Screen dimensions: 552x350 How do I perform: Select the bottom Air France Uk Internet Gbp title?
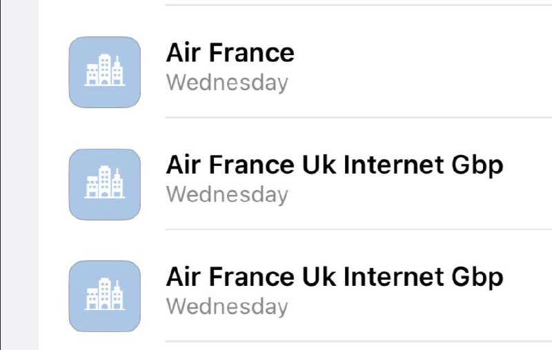coord(335,276)
